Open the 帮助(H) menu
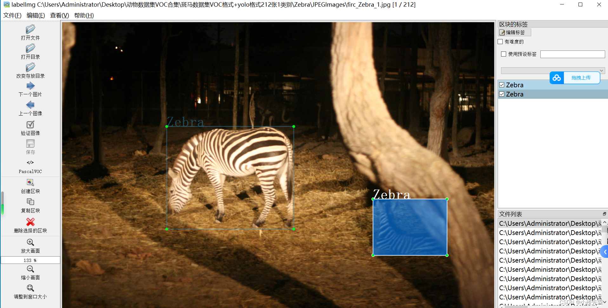The height and width of the screenshot is (308, 608). click(84, 15)
